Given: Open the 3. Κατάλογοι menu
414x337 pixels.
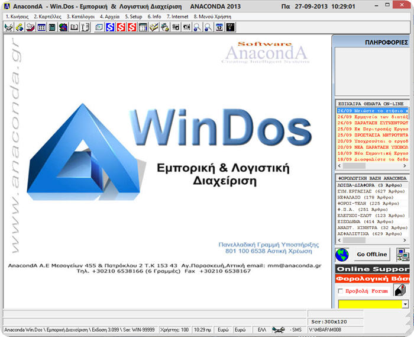Looking at the screenshot, I should [80, 17].
